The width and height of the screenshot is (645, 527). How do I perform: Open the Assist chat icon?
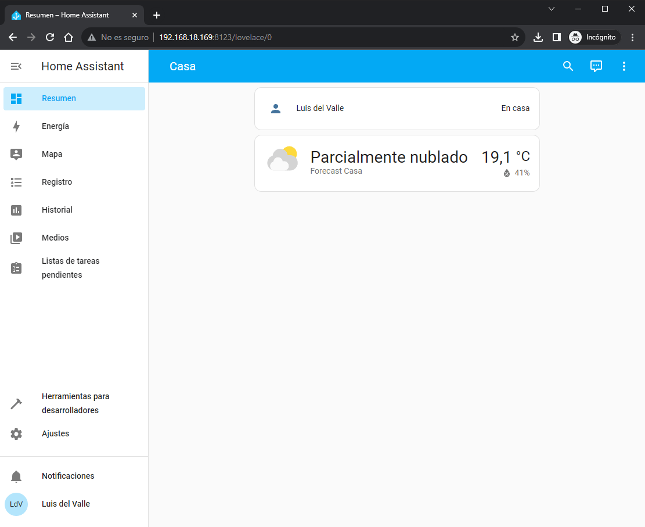(596, 66)
